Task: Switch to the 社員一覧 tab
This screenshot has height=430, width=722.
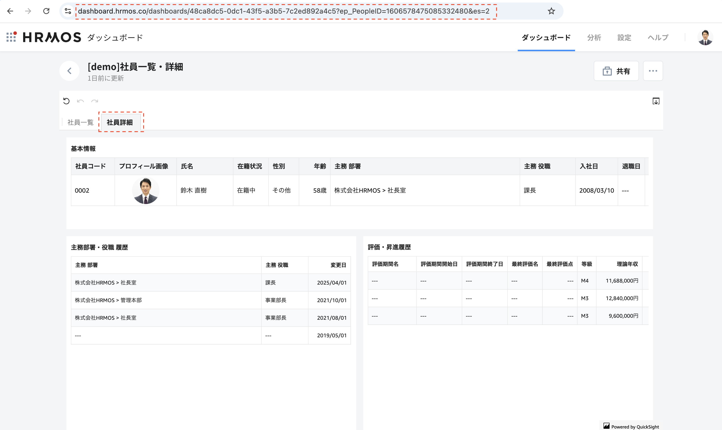Action: [x=81, y=122]
